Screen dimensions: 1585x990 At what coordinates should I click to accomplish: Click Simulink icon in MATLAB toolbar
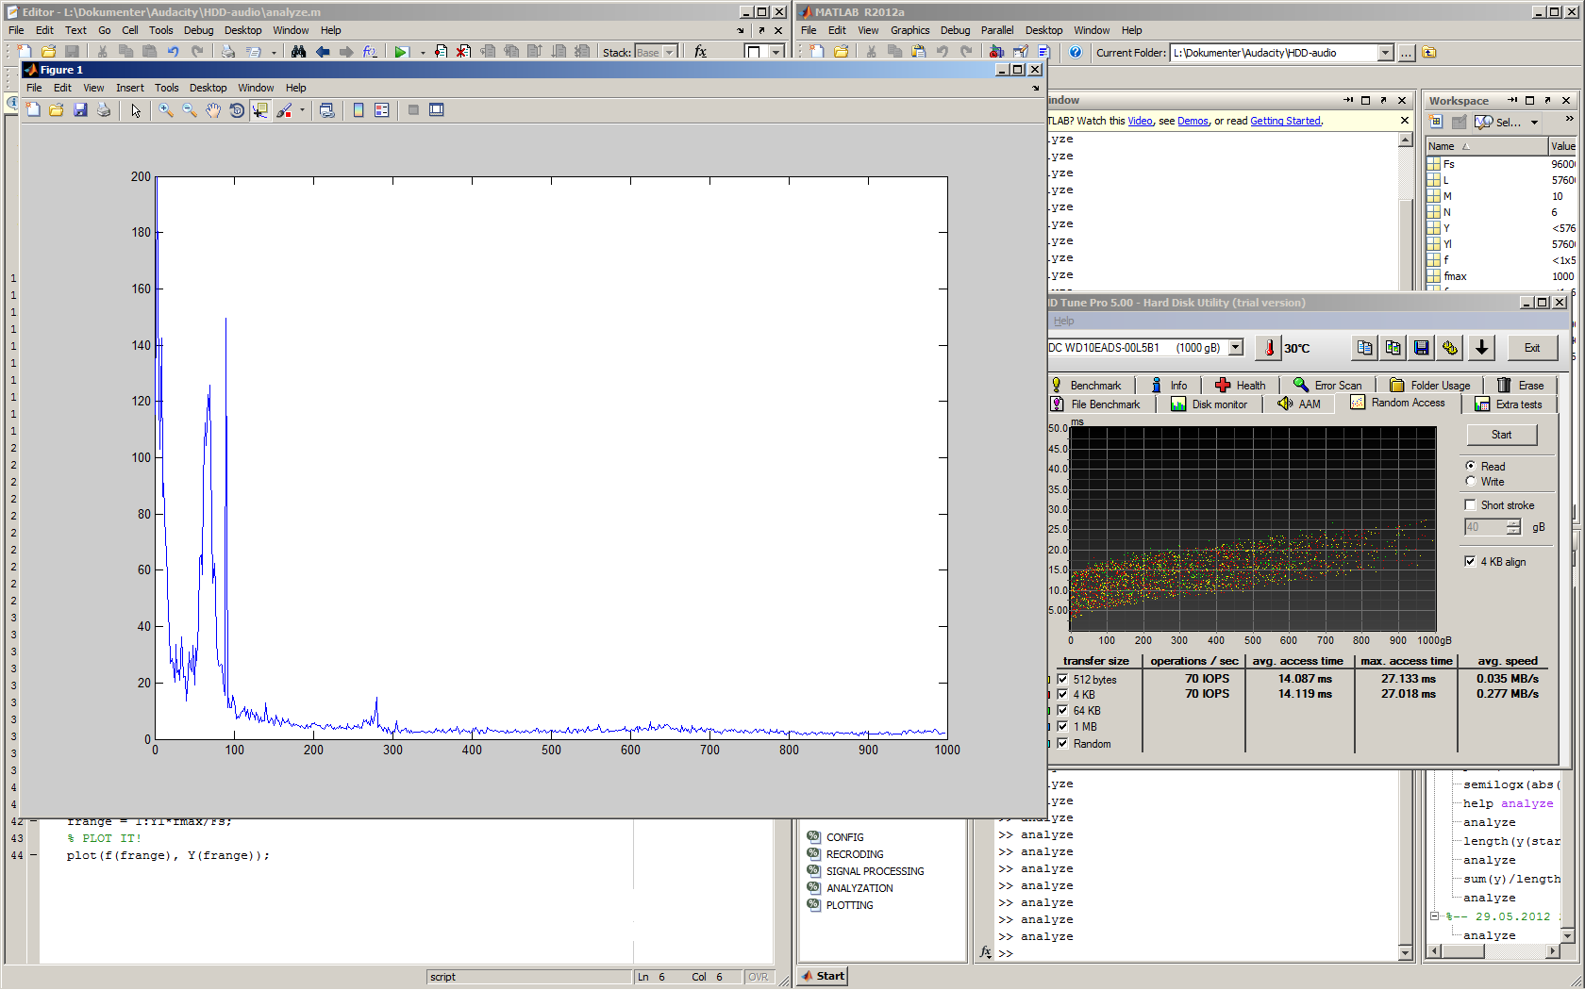point(996,52)
